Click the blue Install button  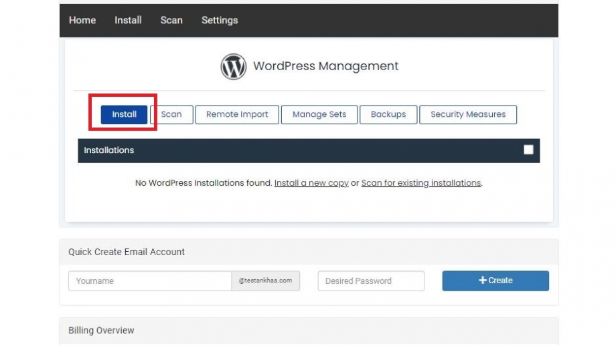[124, 114]
